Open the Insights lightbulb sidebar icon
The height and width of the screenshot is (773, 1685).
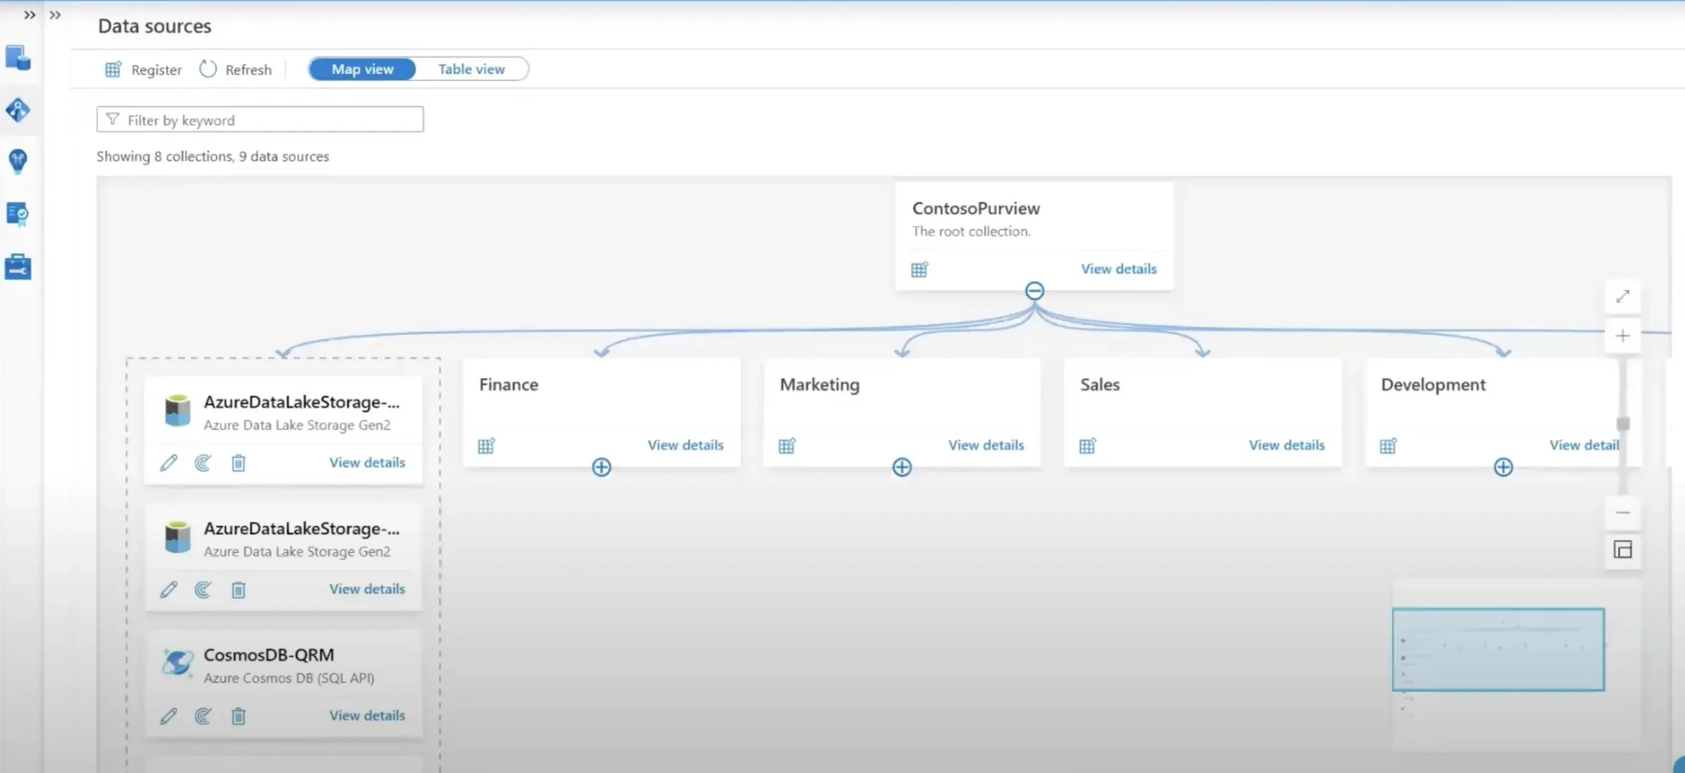pyautogui.click(x=18, y=161)
